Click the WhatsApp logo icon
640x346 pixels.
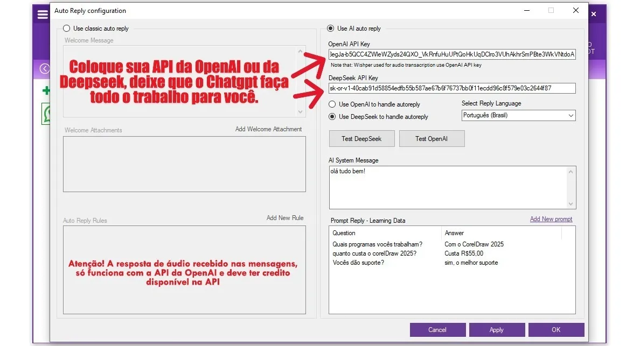(x=46, y=114)
